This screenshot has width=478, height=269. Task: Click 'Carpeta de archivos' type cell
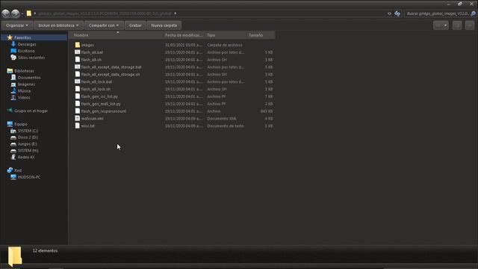tap(225, 45)
